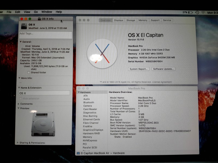Collapse the Name & Extension section
The image size is (218, 163).
point(19,87)
